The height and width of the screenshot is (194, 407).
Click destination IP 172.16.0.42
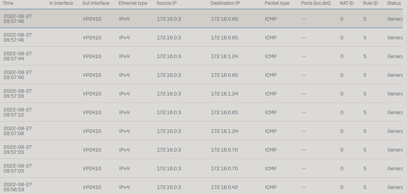click(x=224, y=187)
